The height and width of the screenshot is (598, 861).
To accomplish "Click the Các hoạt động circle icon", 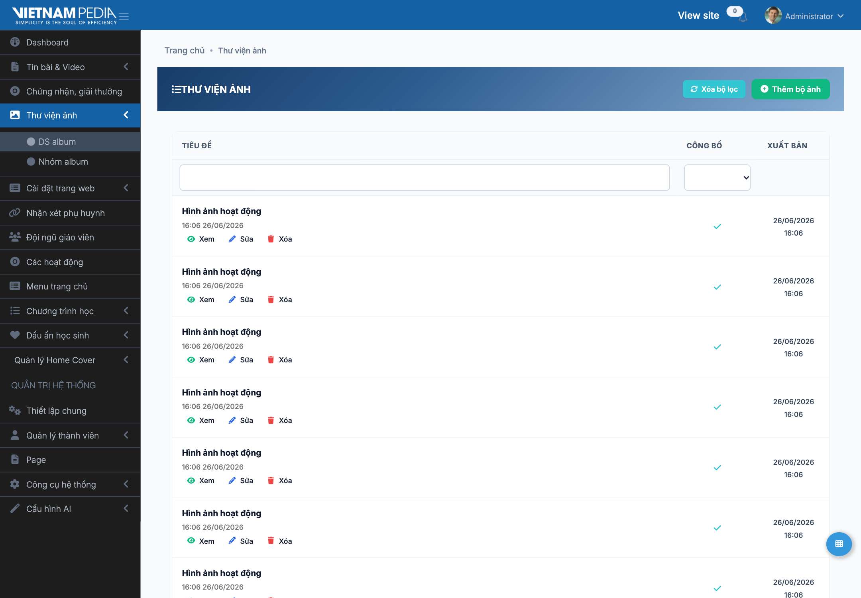I will [x=15, y=262].
